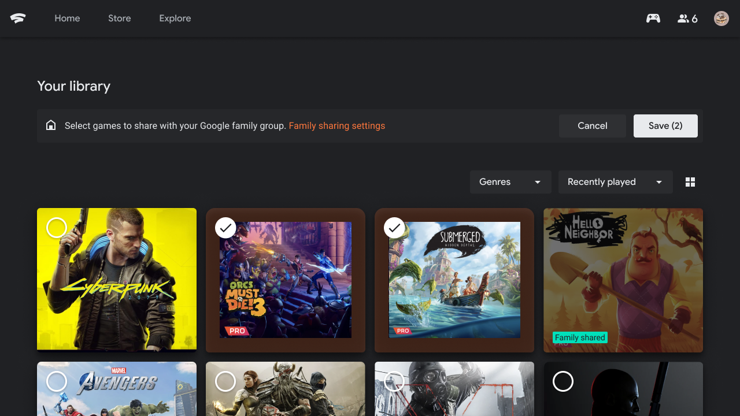Open the Stadia home logo
Image resolution: width=740 pixels, height=416 pixels.
click(18, 18)
